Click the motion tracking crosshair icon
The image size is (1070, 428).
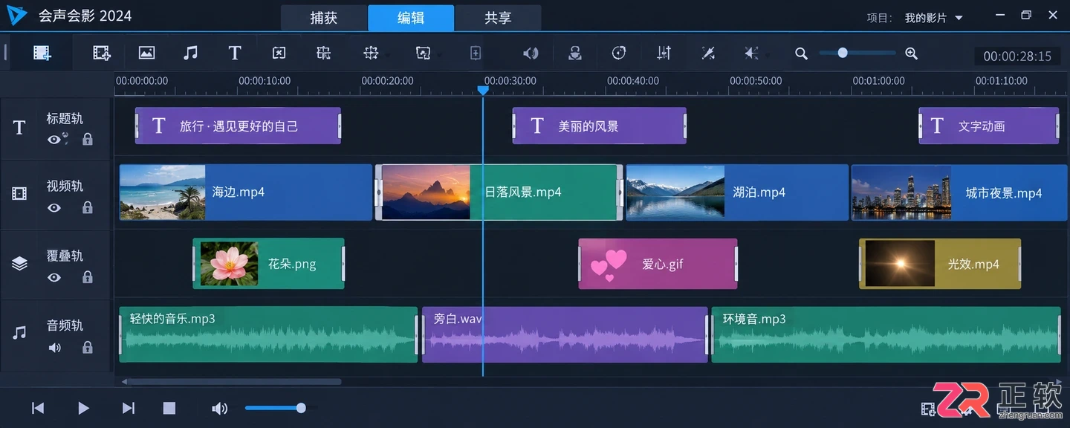[371, 53]
